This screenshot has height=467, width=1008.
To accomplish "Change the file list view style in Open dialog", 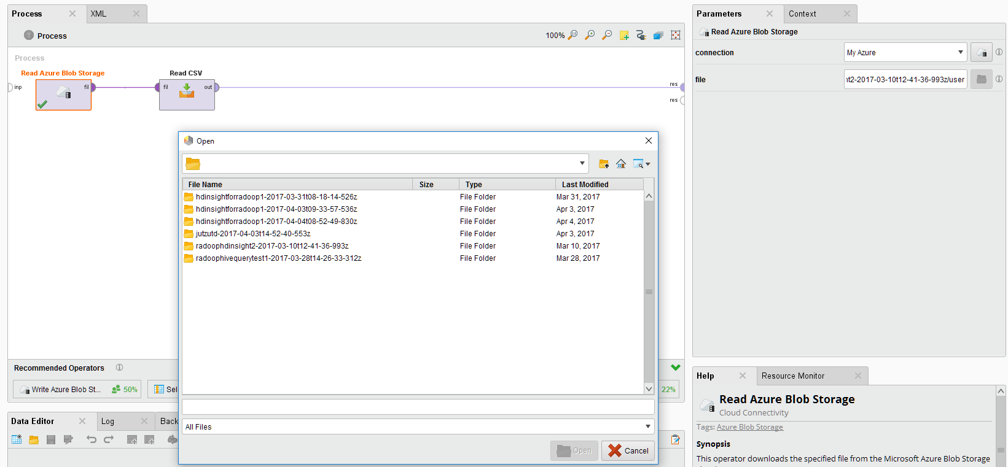I will 641,164.
